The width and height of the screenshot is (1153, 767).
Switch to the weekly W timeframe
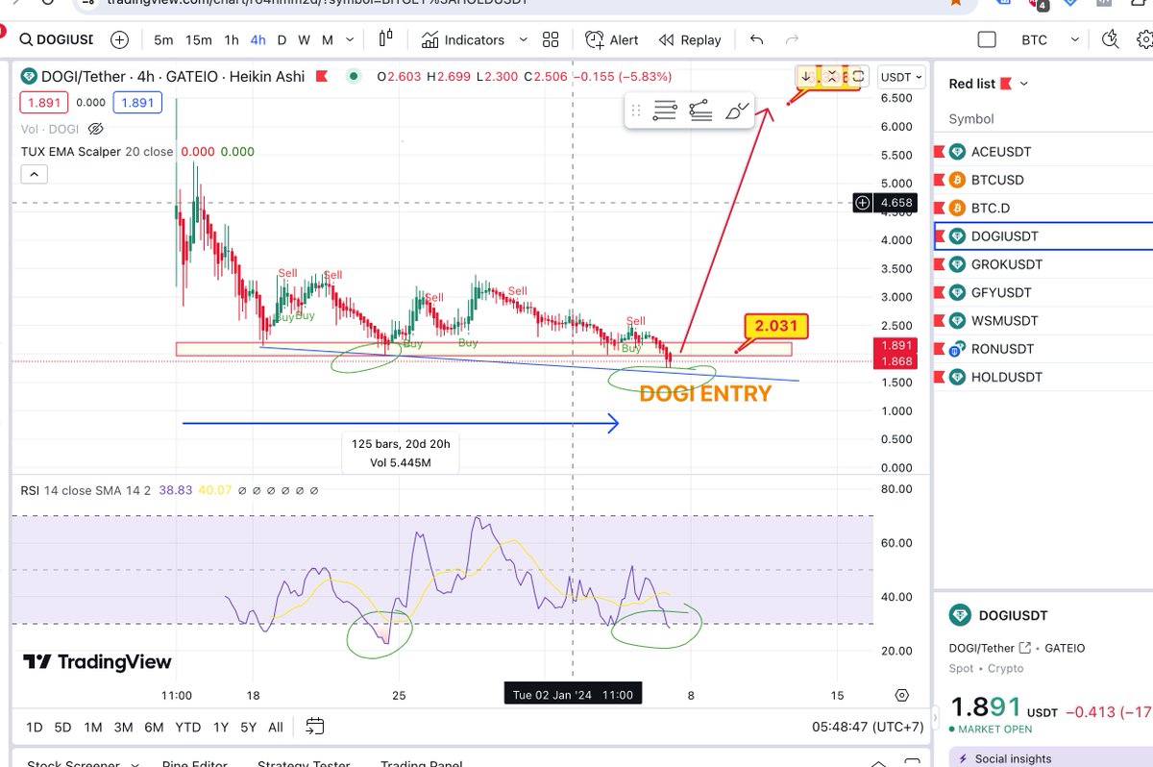click(x=304, y=40)
